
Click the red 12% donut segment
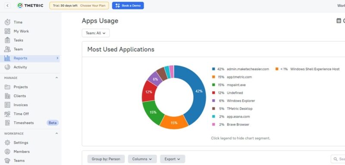click(148, 92)
